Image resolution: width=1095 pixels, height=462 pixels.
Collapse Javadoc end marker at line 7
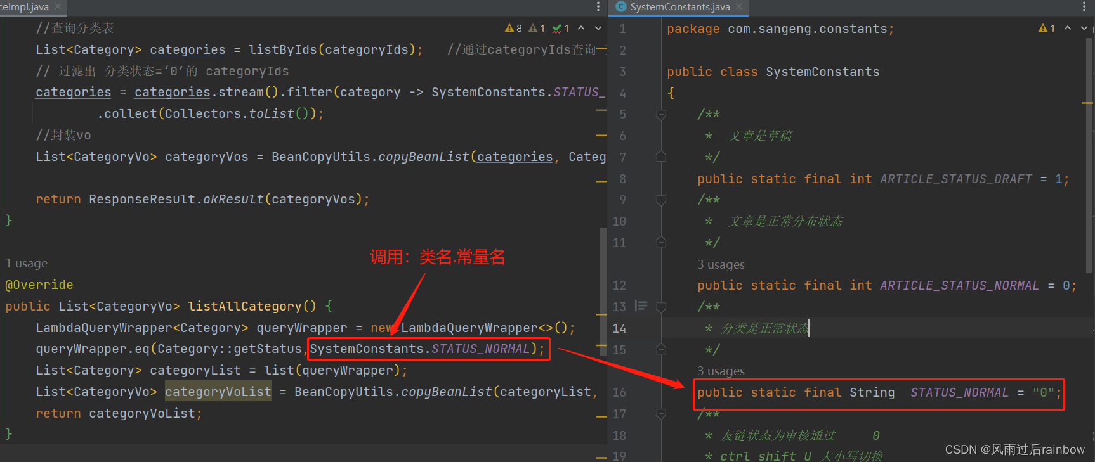[661, 157]
